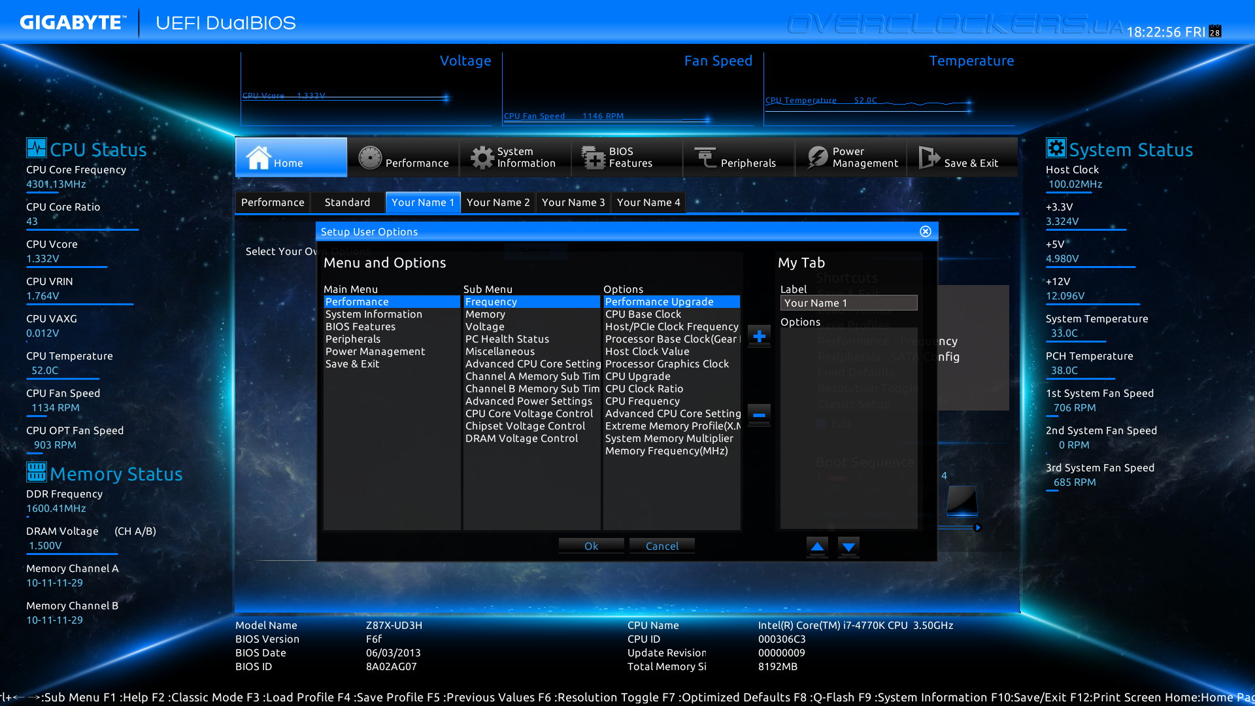
Task: Move option up with up arrow
Action: click(817, 546)
